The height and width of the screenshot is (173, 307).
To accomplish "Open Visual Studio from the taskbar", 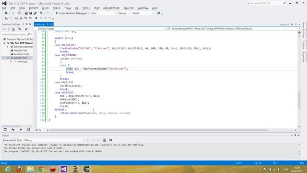I will coord(64,169).
